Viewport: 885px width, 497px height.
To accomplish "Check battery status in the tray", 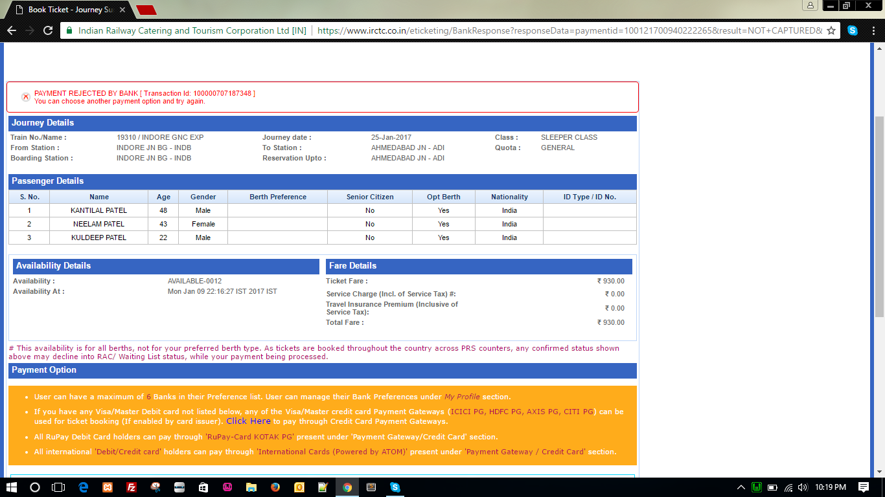I will pos(772,487).
